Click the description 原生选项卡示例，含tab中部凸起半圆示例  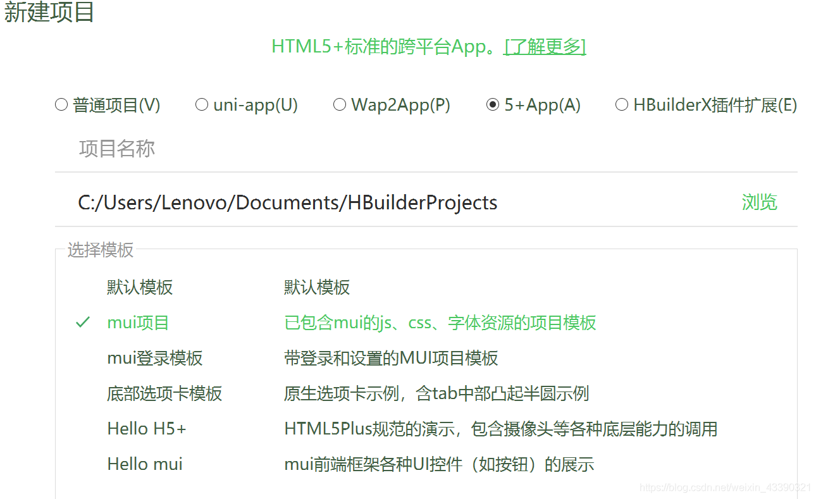(x=436, y=393)
